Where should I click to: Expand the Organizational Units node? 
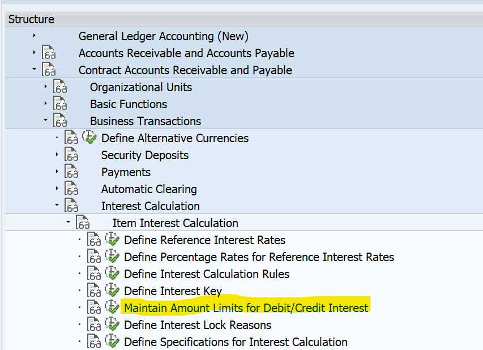click(46, 87)
